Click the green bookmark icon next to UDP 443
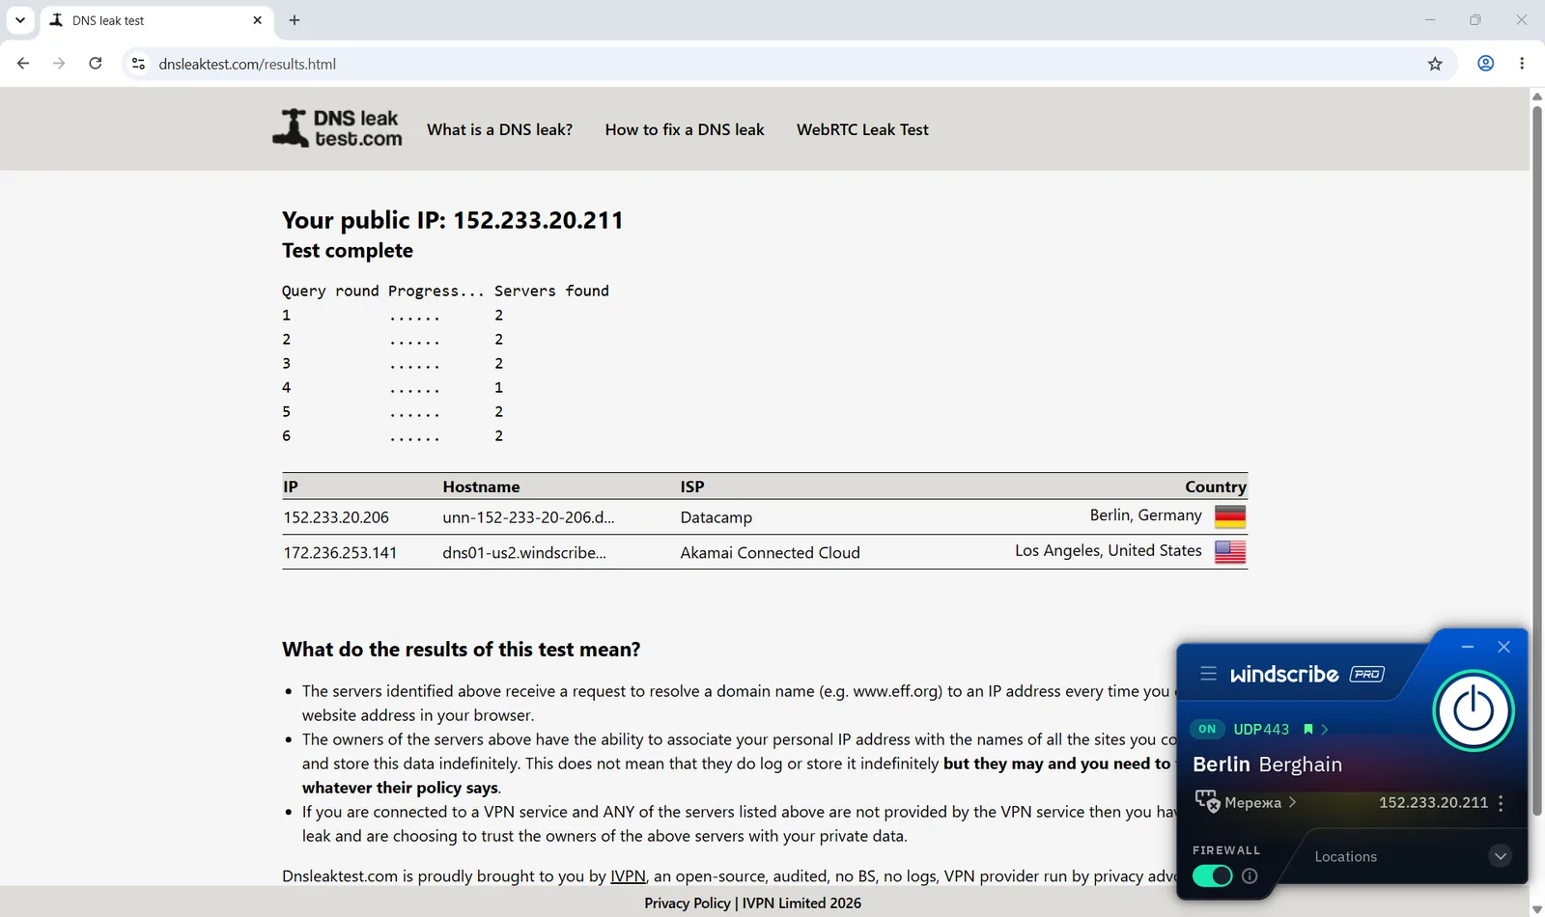The image size is (1545, 917). 1308,730
